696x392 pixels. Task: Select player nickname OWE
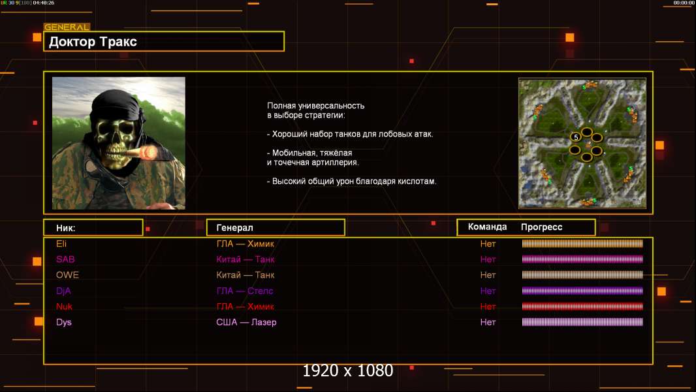pos(67,275)
